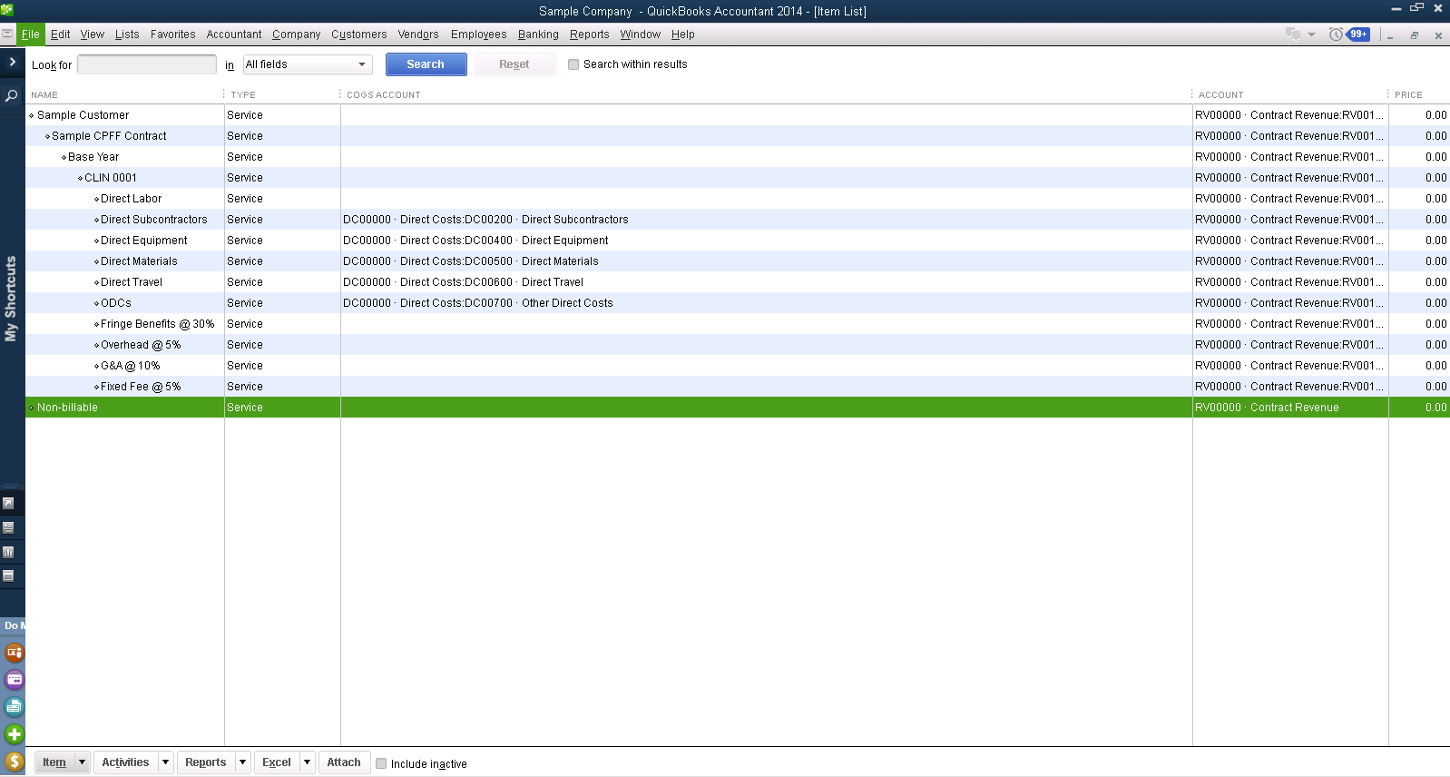
Task: Click into the Look for search field
Action: (147, 64)
